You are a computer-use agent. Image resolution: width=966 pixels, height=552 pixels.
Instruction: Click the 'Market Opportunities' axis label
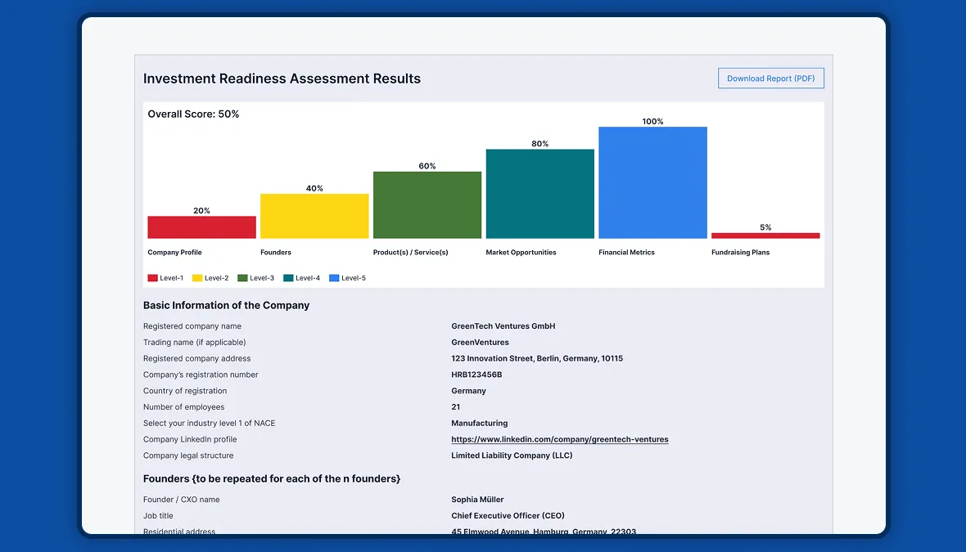(x=521, y=253)
